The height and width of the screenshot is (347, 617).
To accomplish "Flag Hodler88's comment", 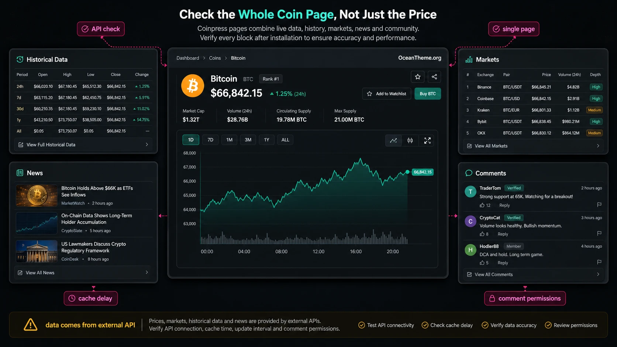I will [x=599, y=262].
